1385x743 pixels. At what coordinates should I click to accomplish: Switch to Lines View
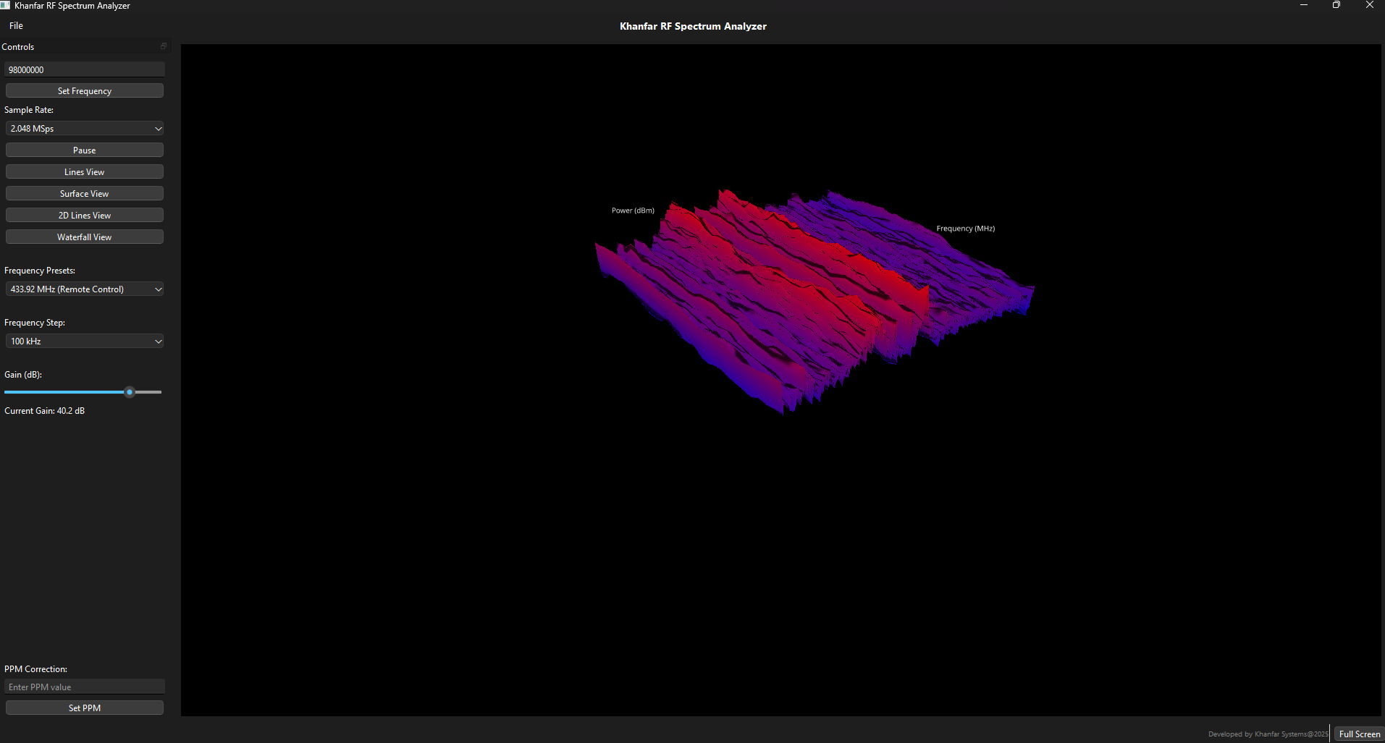pos(85,172)
